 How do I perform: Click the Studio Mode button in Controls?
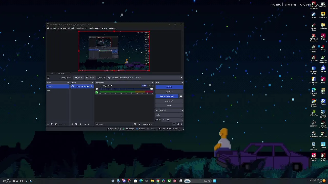click(x=169, y=101)
